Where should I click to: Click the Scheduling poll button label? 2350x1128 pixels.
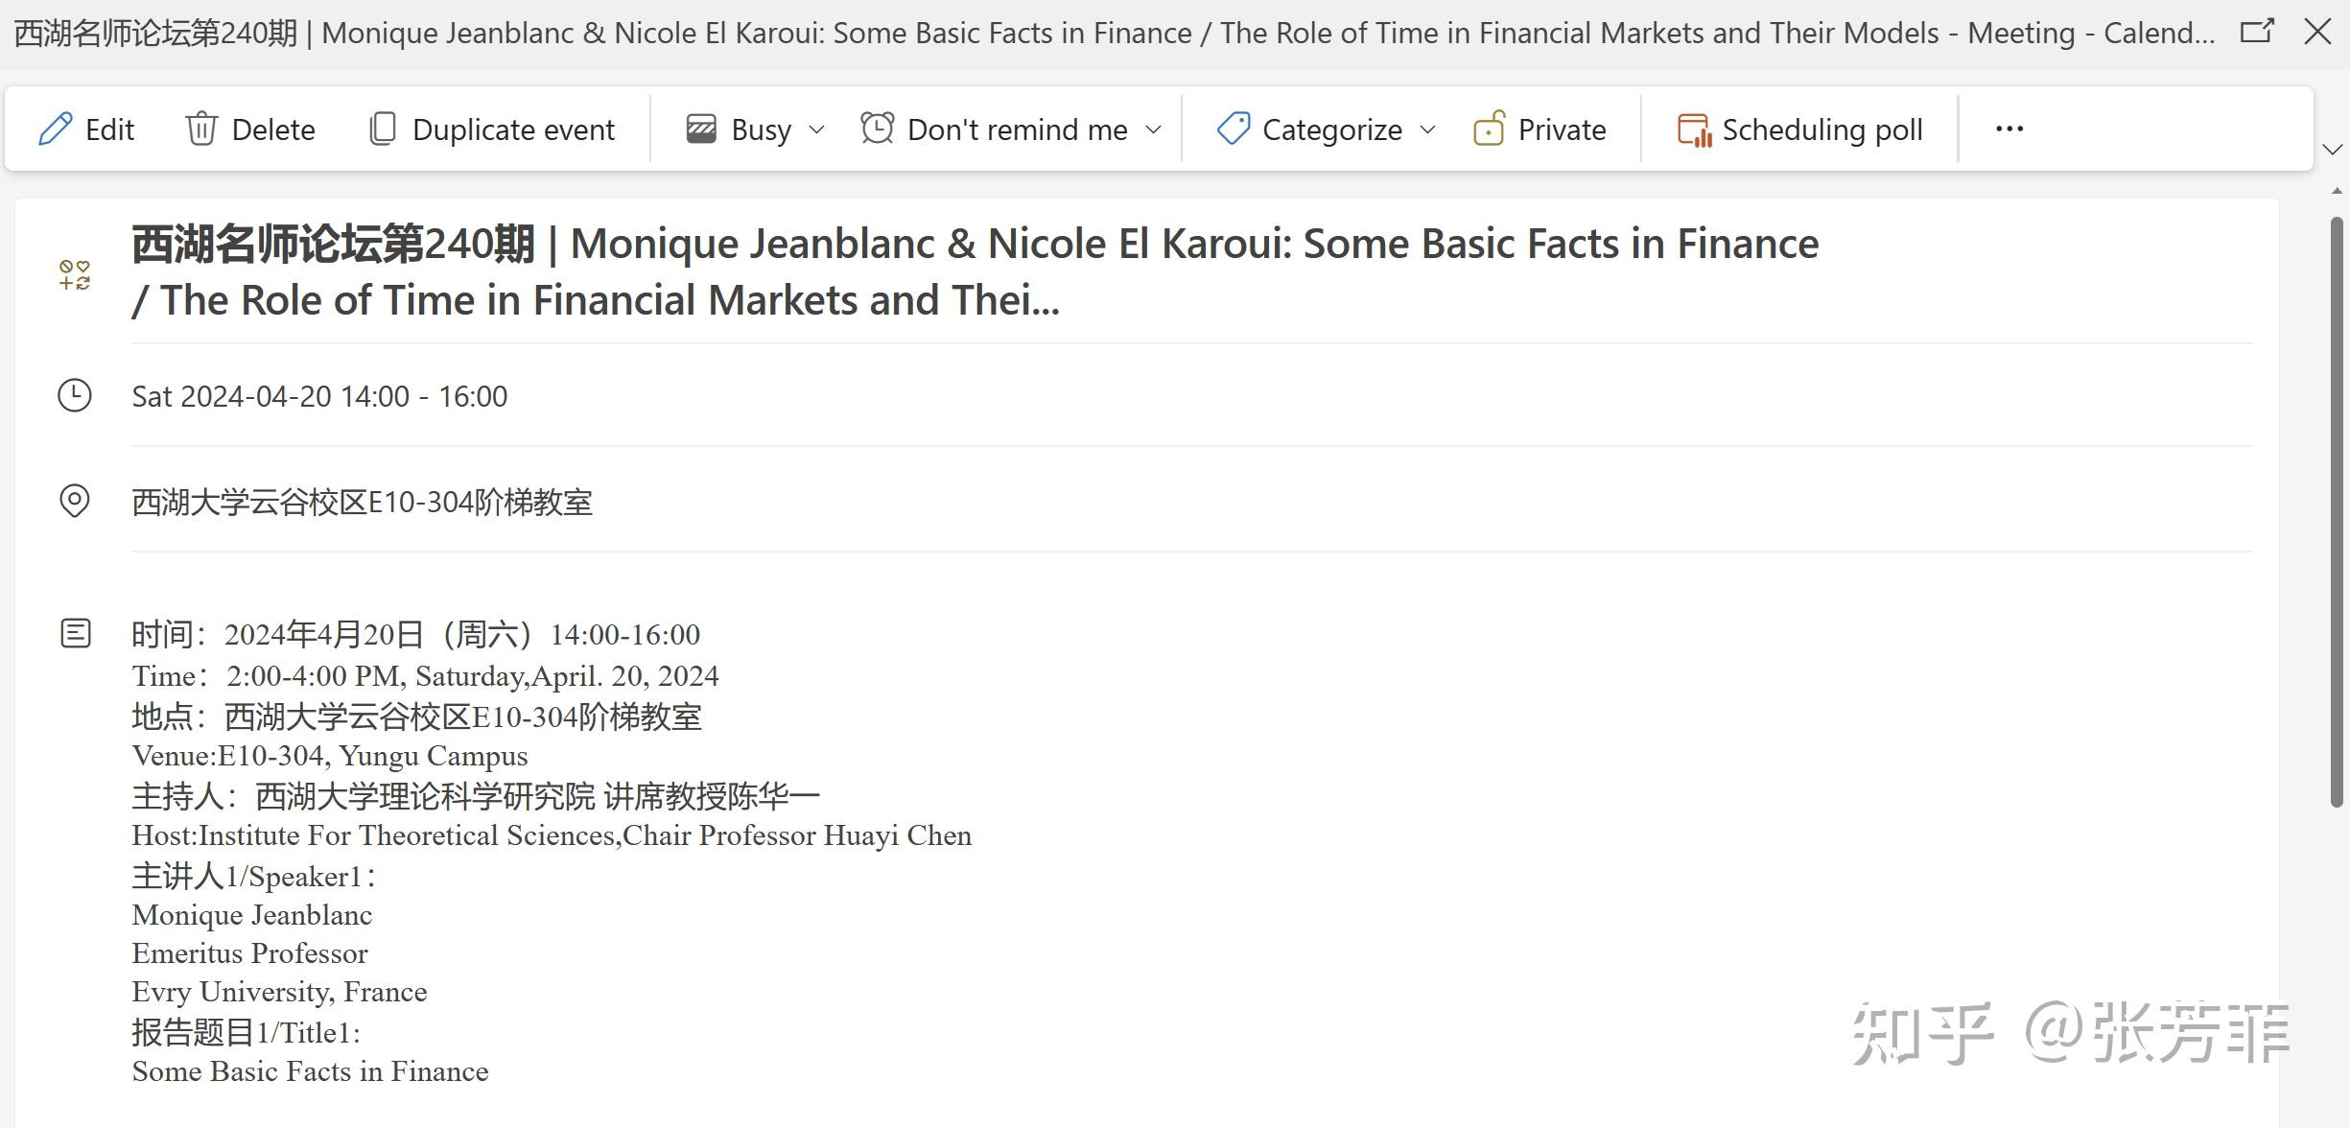(1821, 129)
